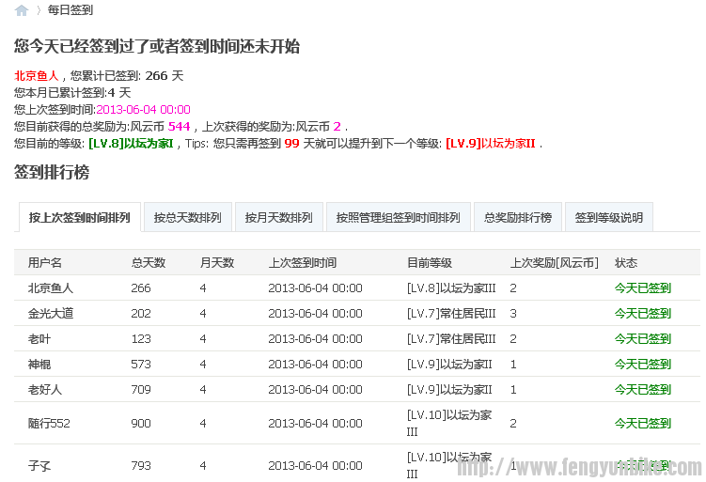Click the 签到排行榜 heading
Screen dimensions: 706x482
pyautogui.click(x=52, y=172)
